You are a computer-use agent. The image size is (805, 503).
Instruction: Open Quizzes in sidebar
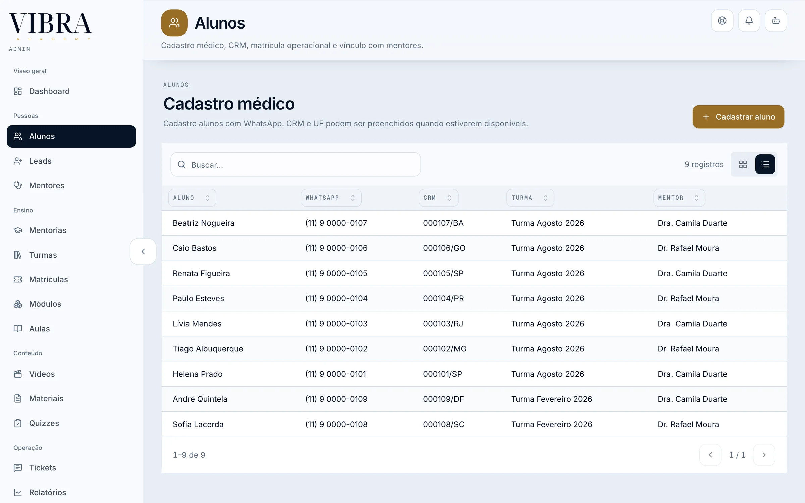coord(71,423)
